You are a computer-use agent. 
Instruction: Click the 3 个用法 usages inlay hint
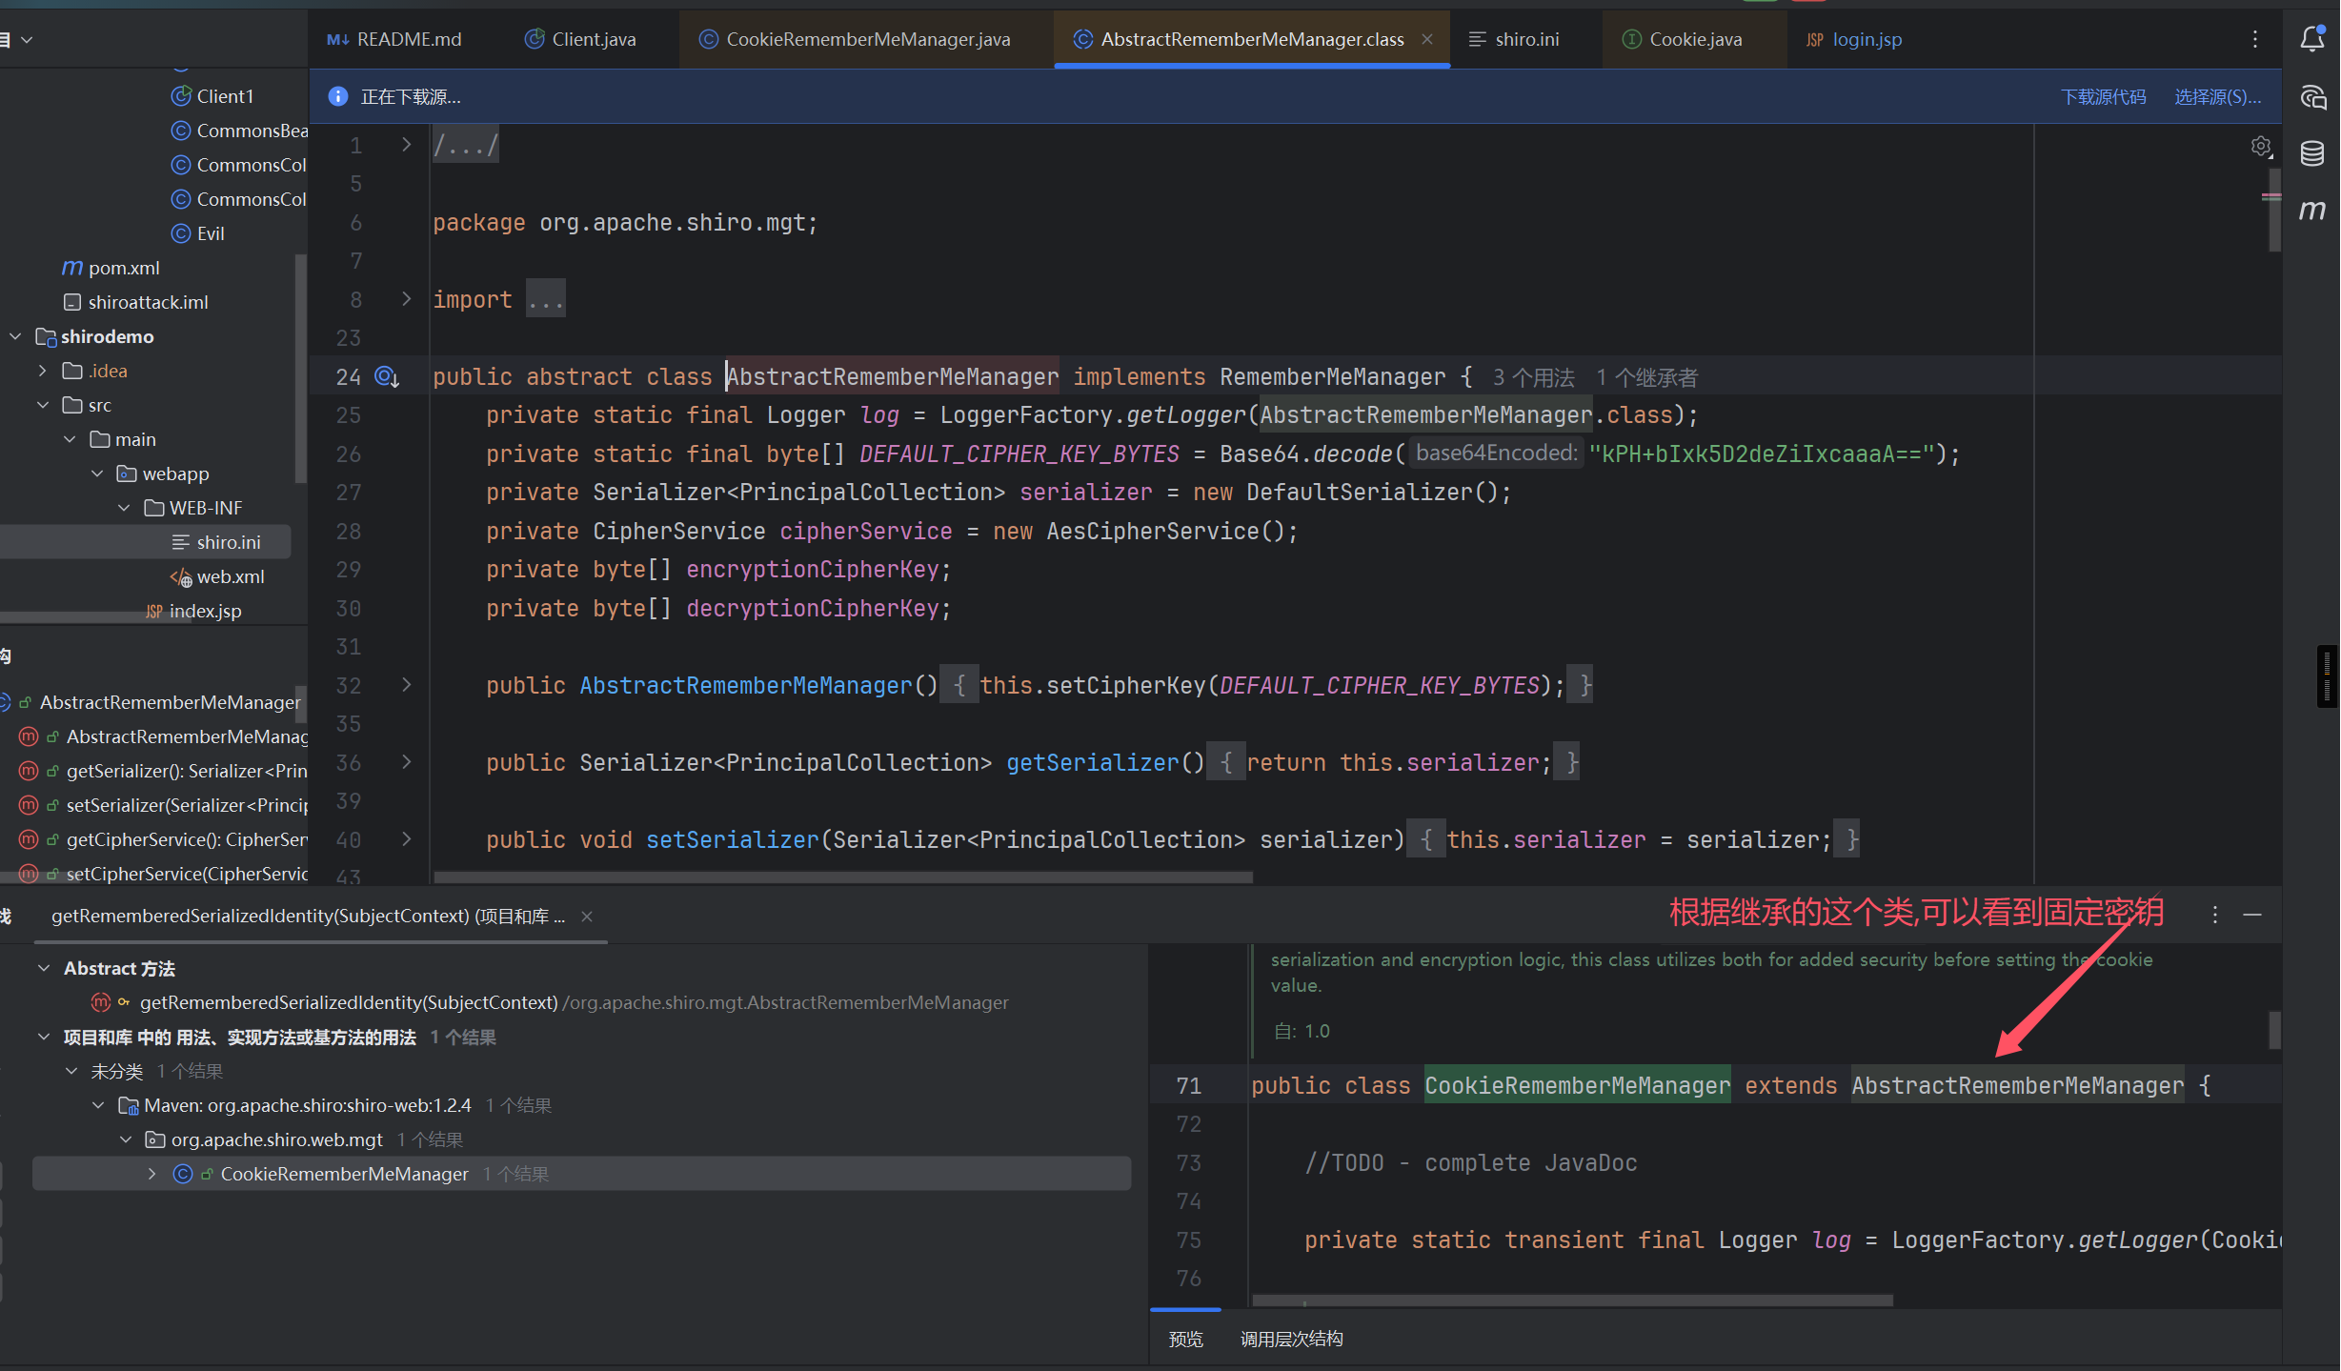(x=1534, y=377)
